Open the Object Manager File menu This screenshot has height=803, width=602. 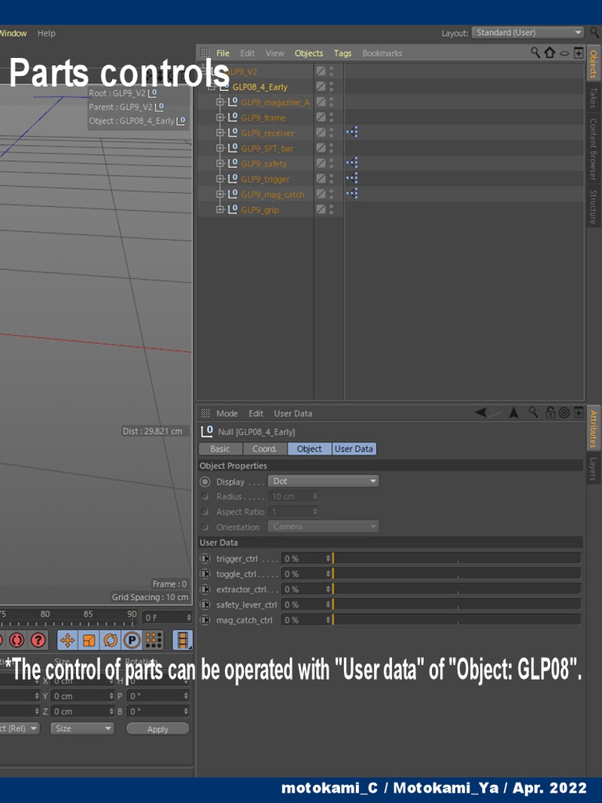pyautogui.click(x=223, y=53)
